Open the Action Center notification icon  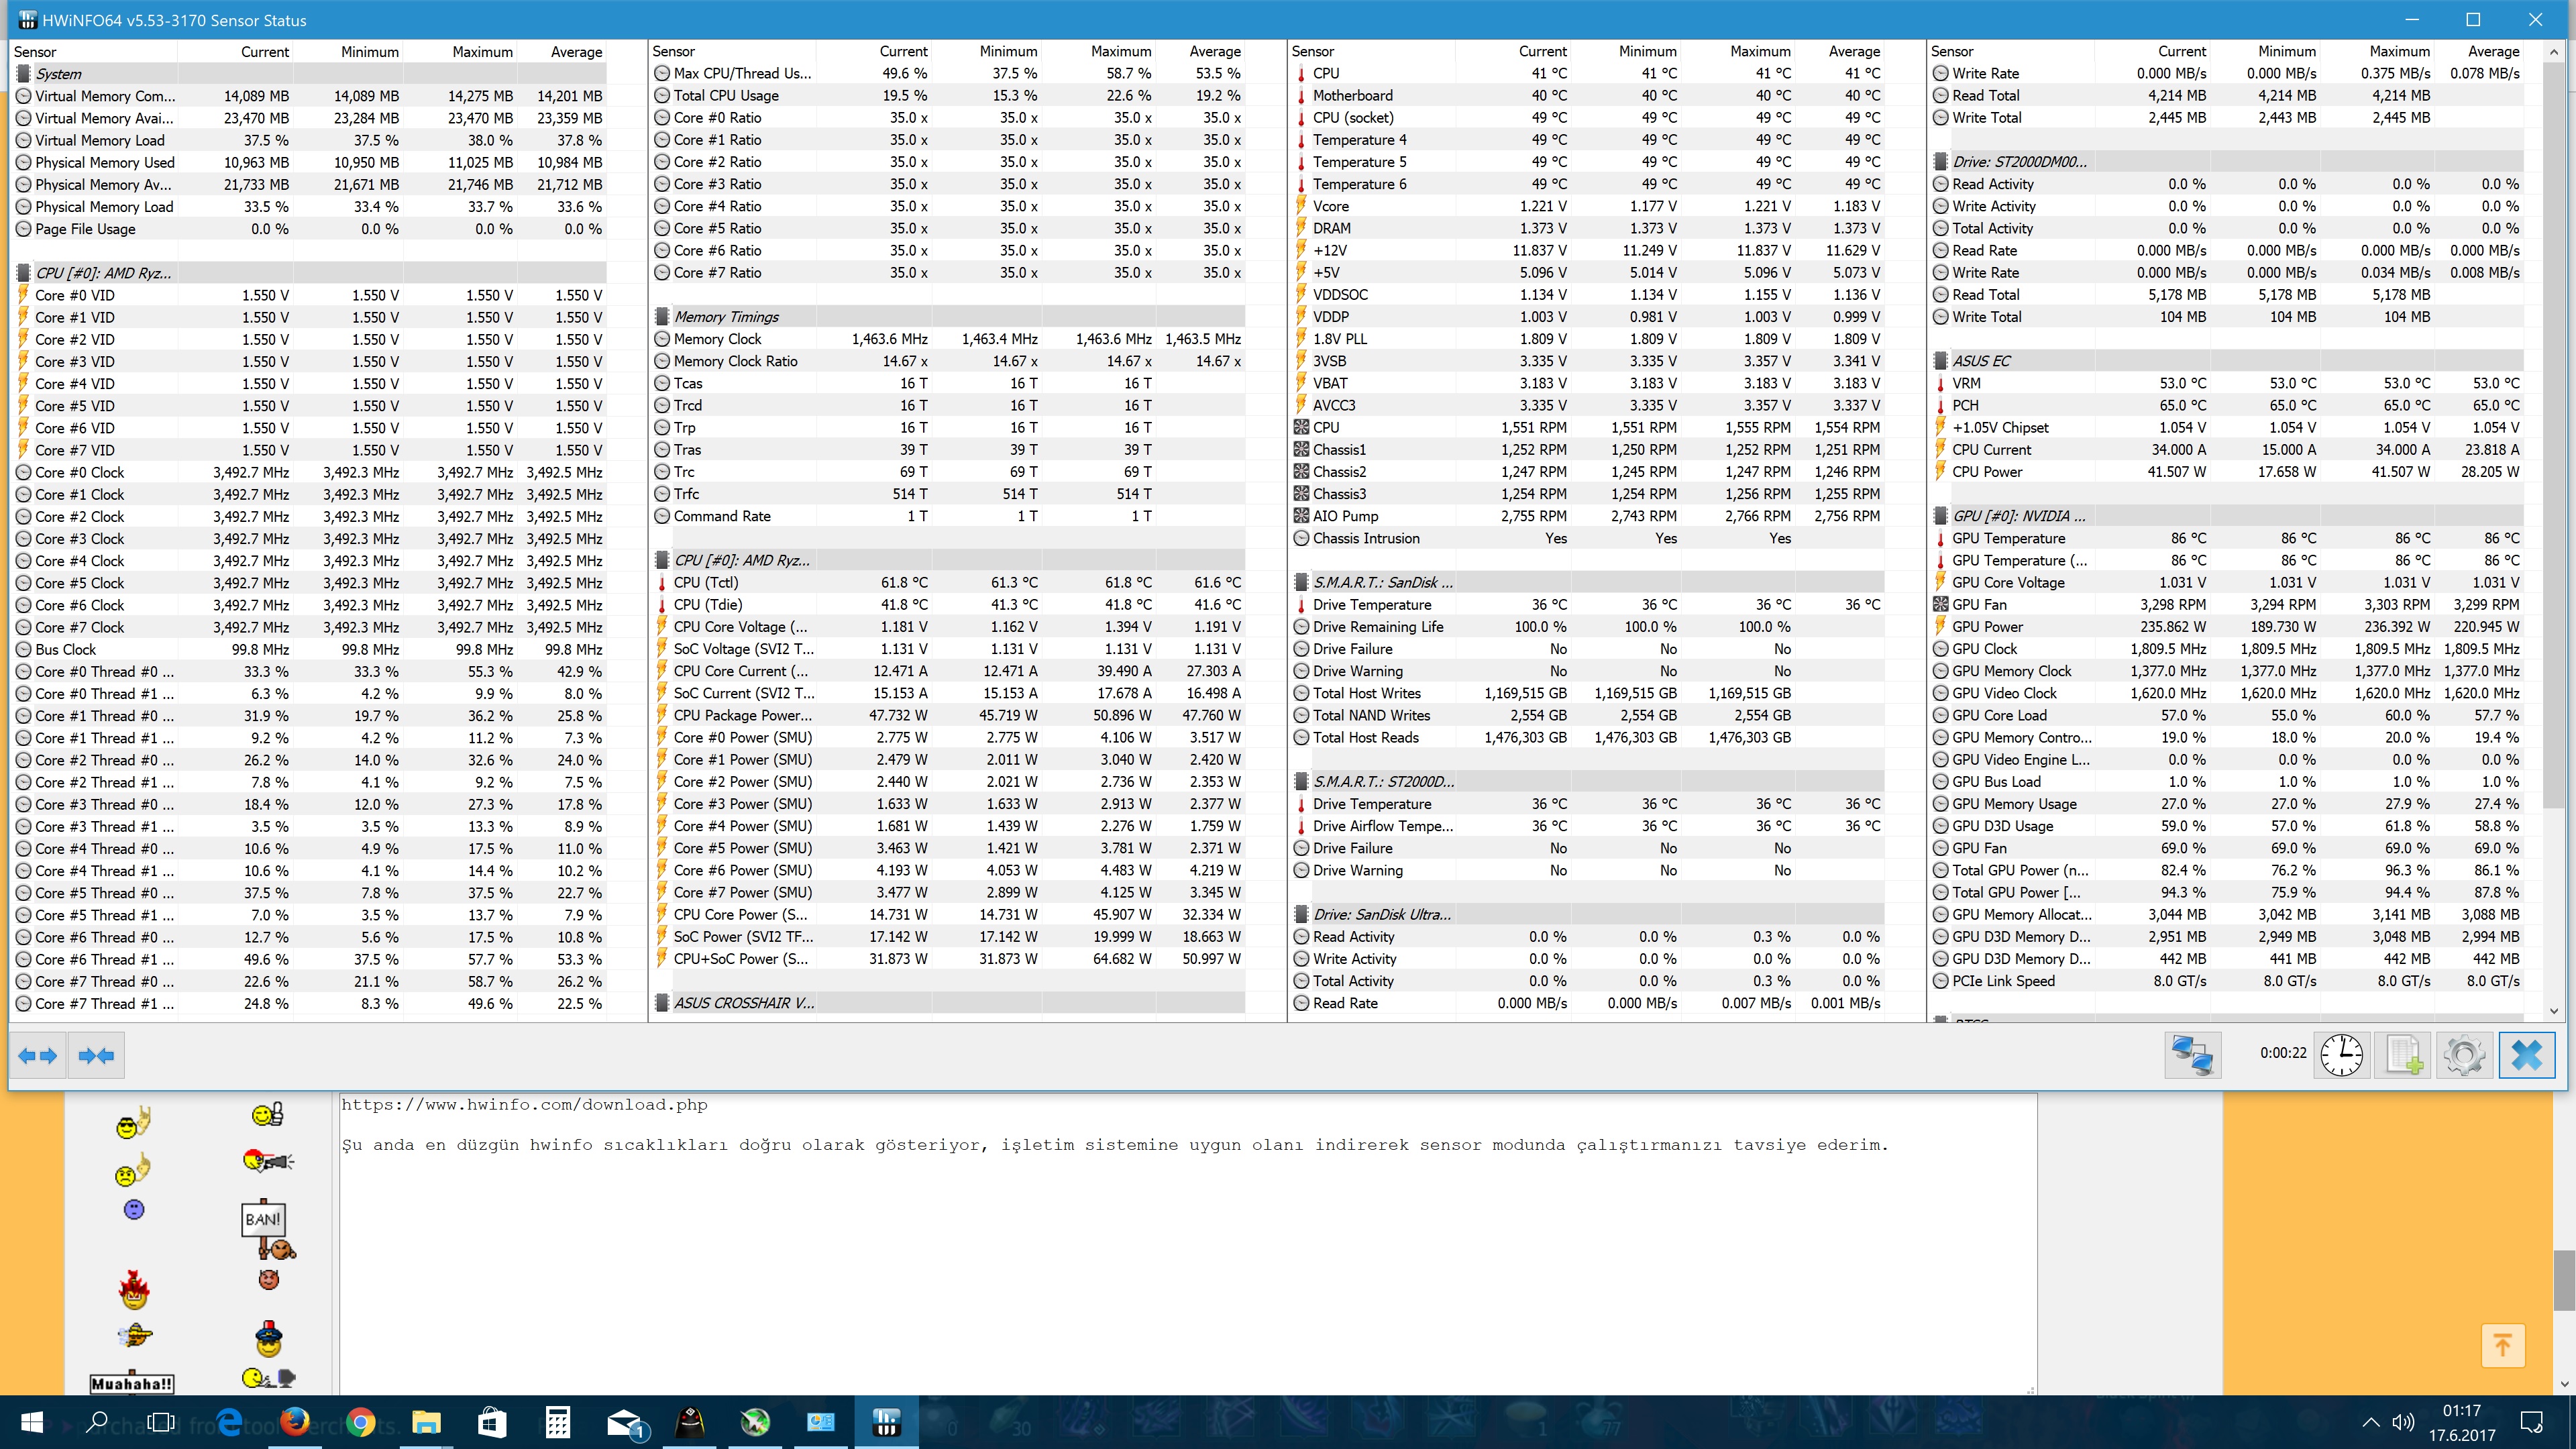point(2532,1422)
